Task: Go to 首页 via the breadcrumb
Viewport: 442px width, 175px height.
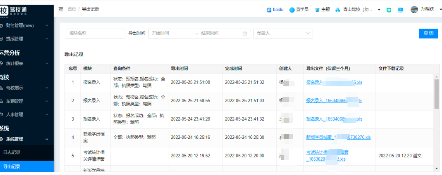Action: [x=72, y=9]
